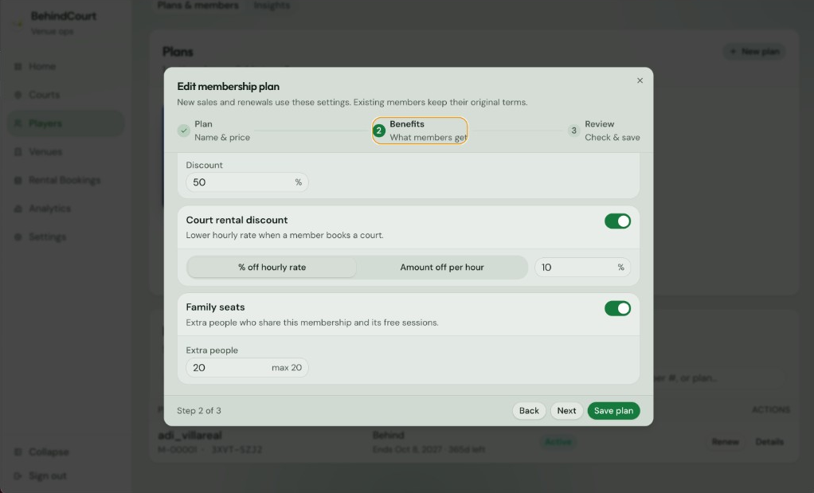Create a new plan
The width and height of the screenshot is (814, 493).
[753, 52]
